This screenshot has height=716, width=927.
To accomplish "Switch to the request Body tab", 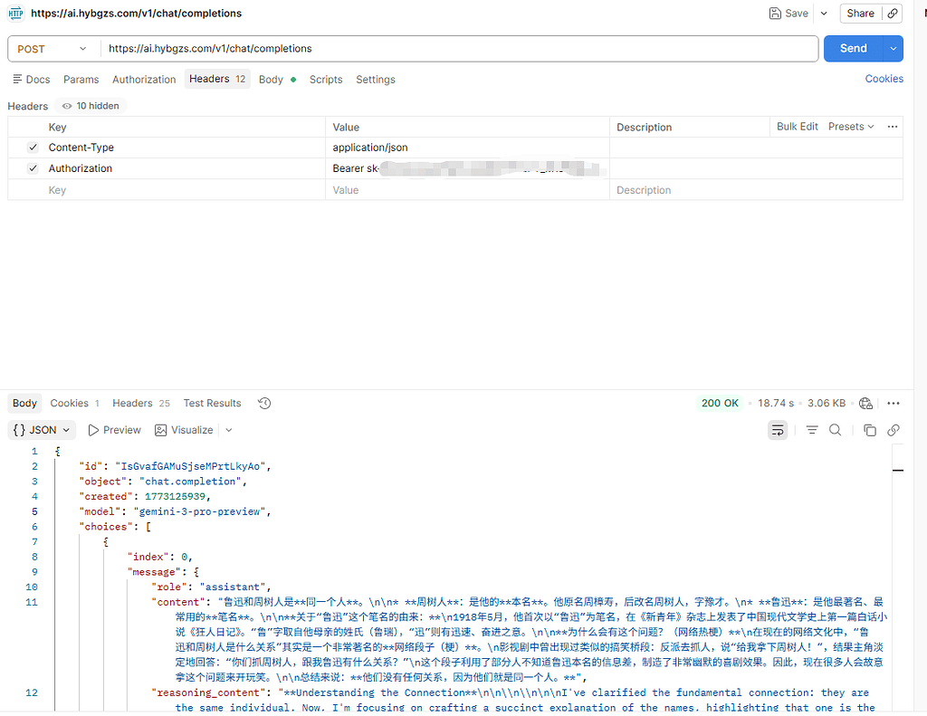I will tap(277, 80).
